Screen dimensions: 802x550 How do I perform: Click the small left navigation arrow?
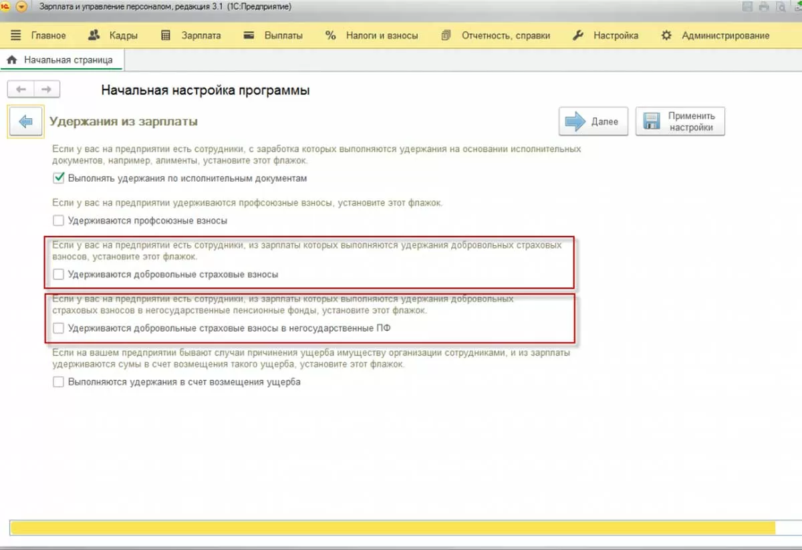point(20,89)
